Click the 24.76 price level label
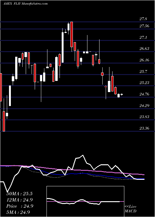 point(144,94)
